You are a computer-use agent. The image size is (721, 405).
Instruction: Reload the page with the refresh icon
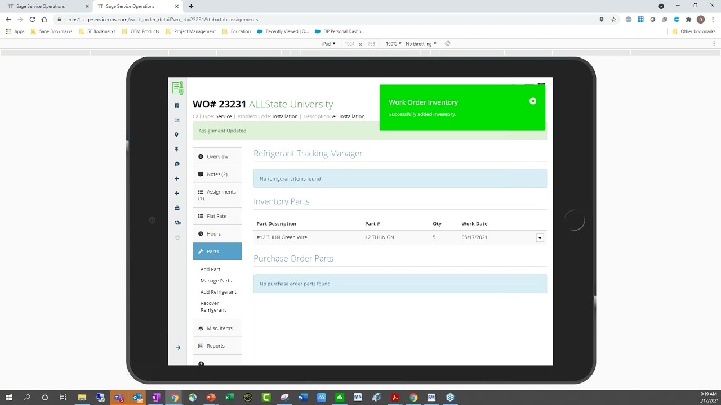click(x=32, y=19)
